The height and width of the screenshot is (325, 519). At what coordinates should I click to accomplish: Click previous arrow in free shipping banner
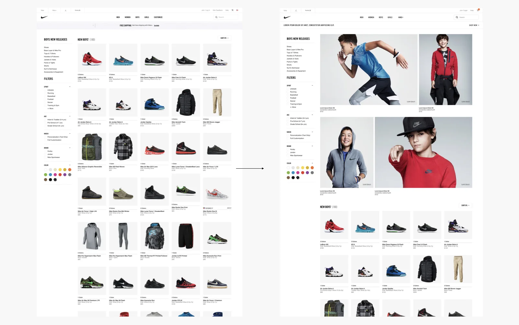(x=93, y=25)
